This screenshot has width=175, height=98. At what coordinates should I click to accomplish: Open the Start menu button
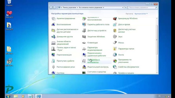(8, 96)
